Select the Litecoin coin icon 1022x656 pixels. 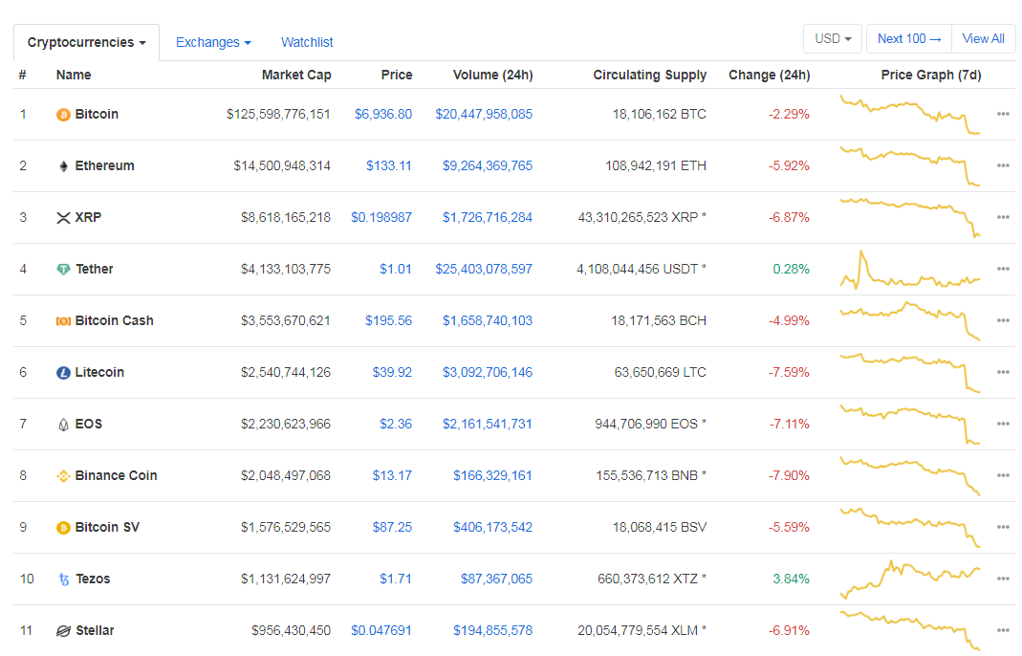click(x=62, y=372)
